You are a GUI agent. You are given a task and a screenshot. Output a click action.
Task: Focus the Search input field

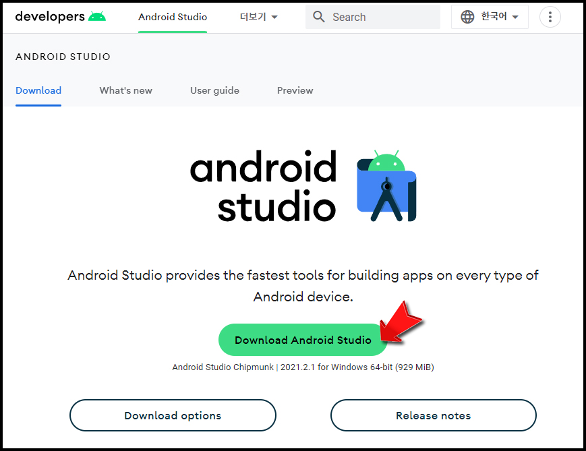point(373,17)
